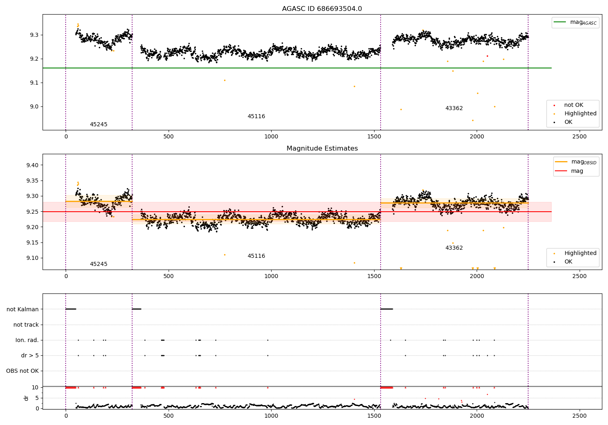Screen dimensions: 608x425
Task: Click y-axis tick 9.1 in the top plot
Action: click(x=34, y=83)
